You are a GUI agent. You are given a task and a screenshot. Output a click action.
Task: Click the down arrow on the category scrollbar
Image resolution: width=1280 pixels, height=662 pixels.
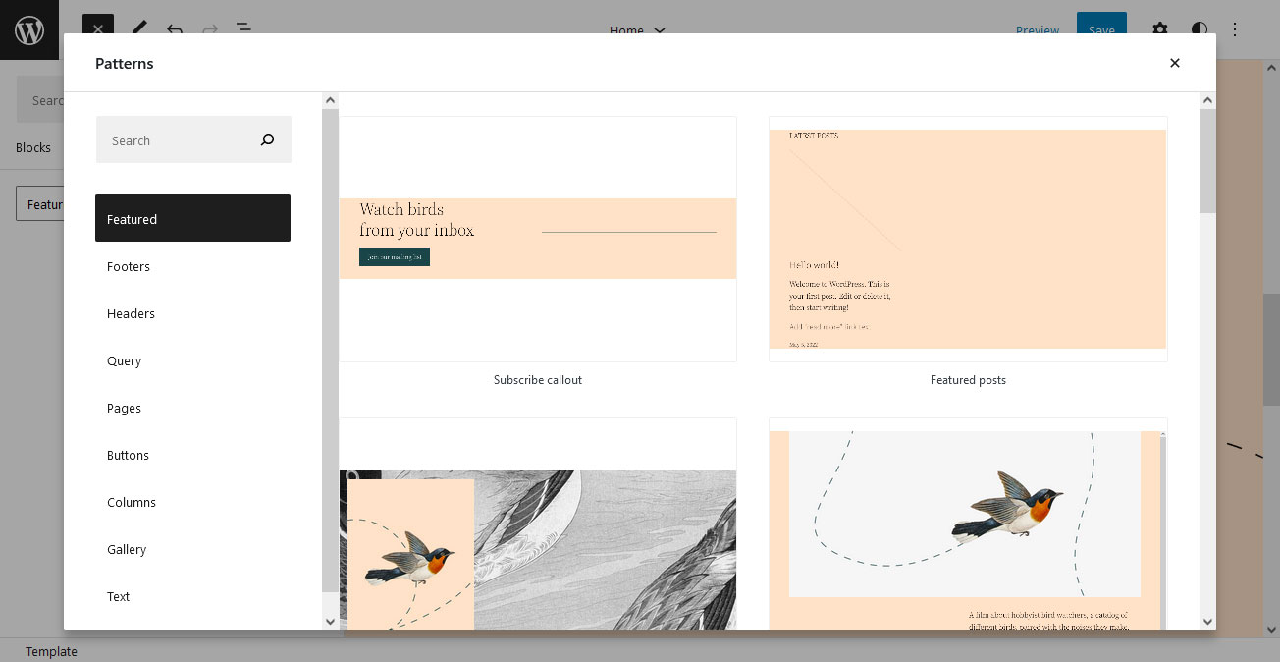tap(330, 621)
